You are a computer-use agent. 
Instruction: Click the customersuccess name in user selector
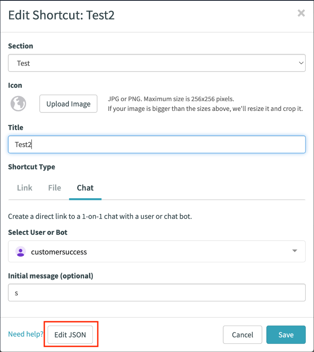(x=59, y=252)
